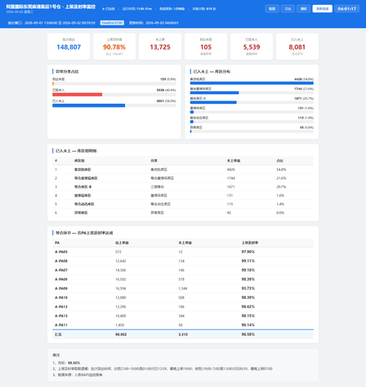Click the 0.6% cell in table row 6
The image size is (366, 387).
(280, 213)
